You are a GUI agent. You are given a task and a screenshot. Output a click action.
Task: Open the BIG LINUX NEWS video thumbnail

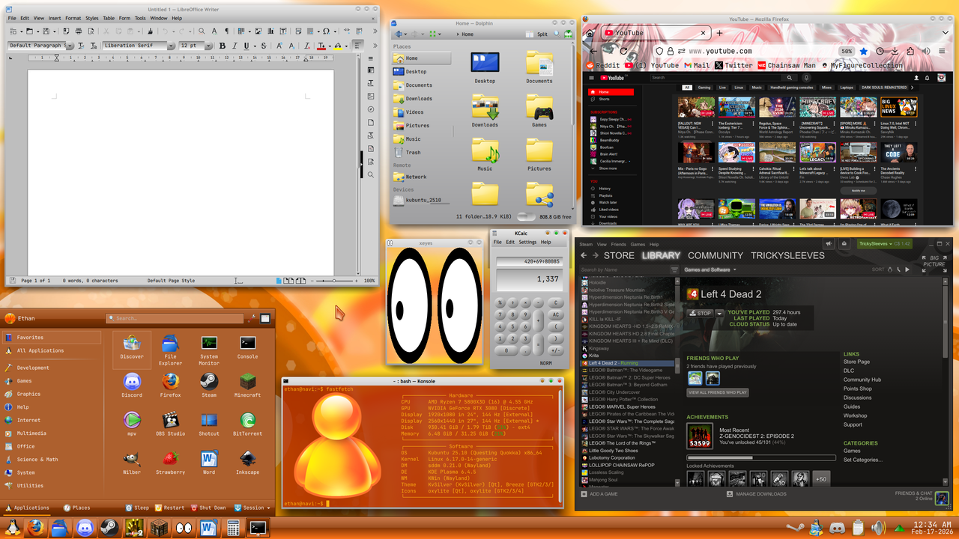click(x=898, y=107)
